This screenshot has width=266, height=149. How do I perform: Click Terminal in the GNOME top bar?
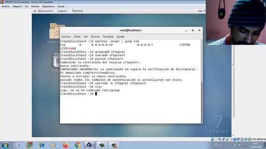(77, 11)
